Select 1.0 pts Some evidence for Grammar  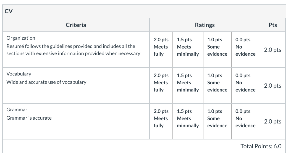pos(217,121)
